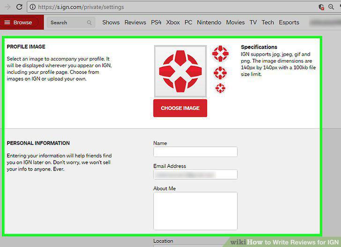Click the PROFILE IMAGE heading
The width and height of the screenshot is (341, 247).
pyautogui.click(x=26, y=47)
